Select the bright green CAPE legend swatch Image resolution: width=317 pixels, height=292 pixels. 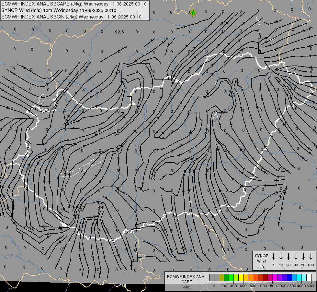(x=231, y=277)
